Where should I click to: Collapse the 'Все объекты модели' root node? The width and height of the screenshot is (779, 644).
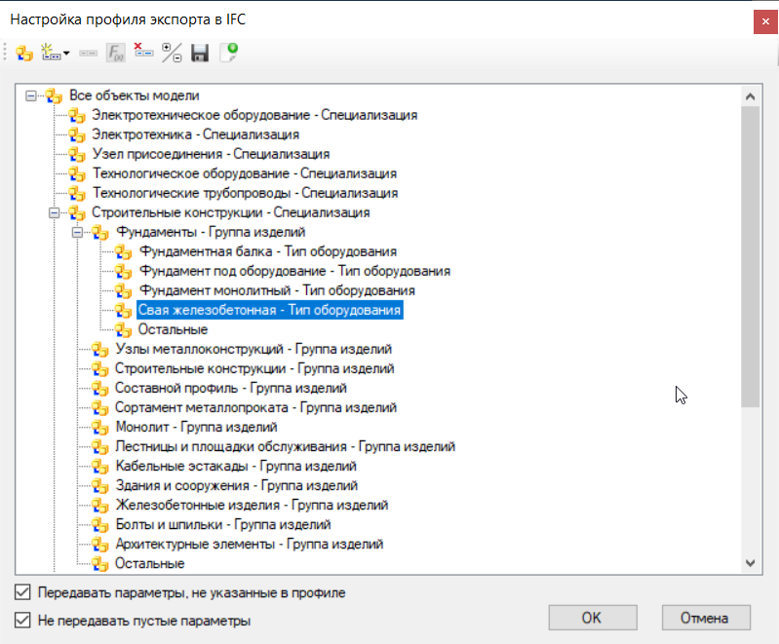(x=31, y=95)
